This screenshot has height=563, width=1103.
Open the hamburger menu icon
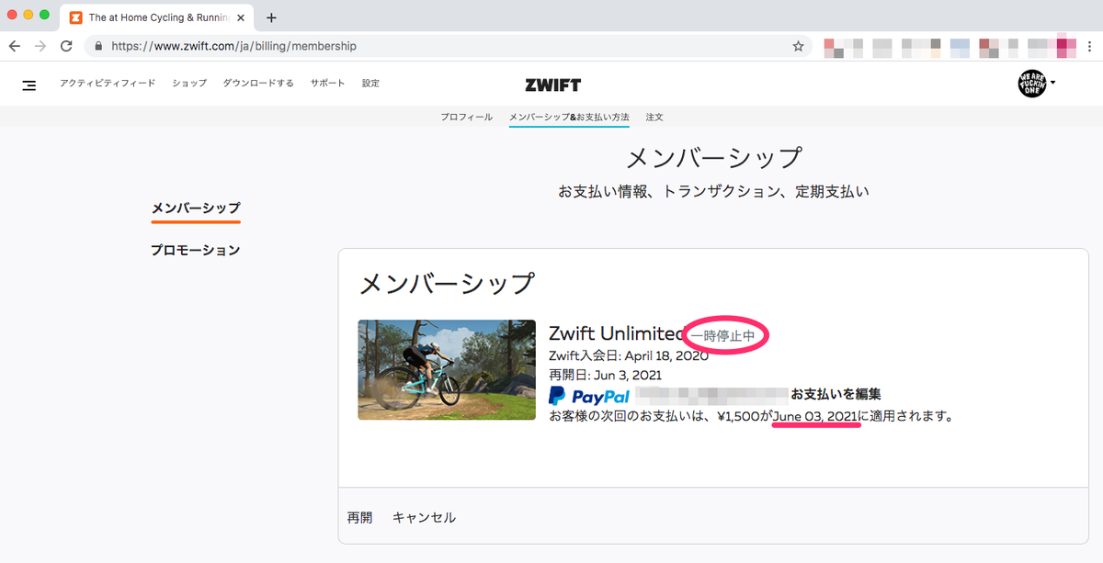coord(29,84)
